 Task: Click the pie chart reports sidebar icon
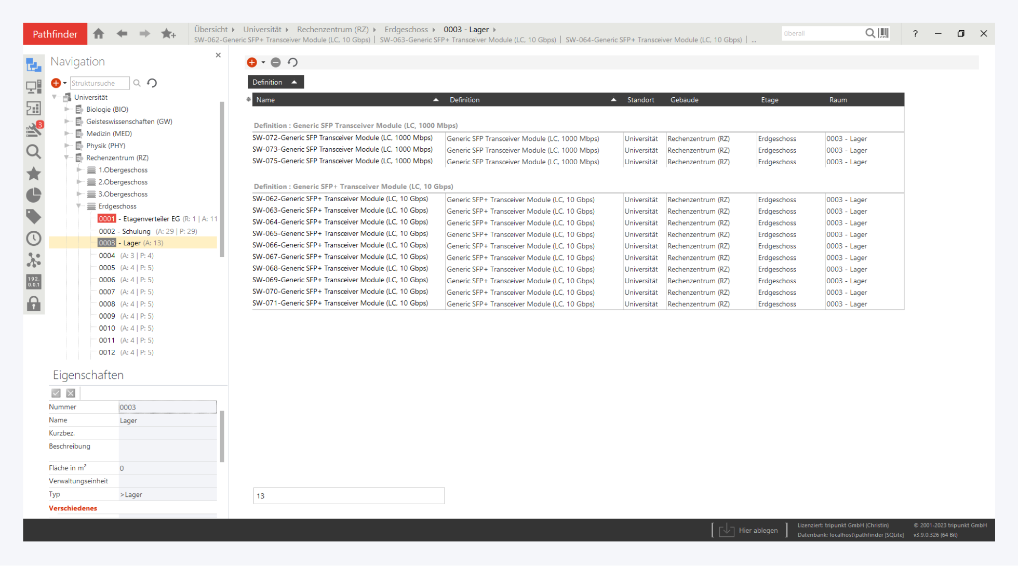coord(34,195)
